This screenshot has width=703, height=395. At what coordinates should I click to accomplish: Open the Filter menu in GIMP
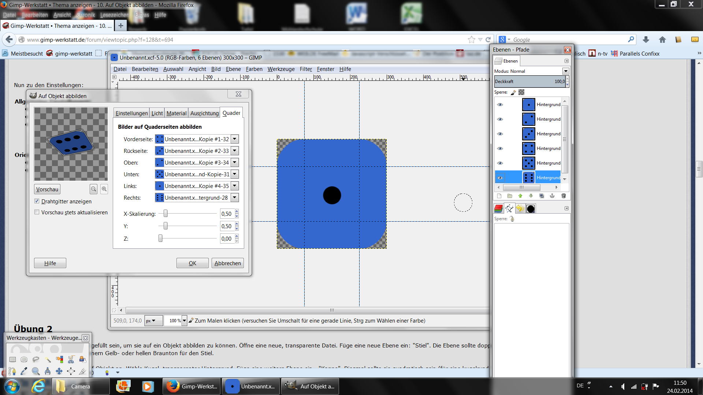coord(305,69)
